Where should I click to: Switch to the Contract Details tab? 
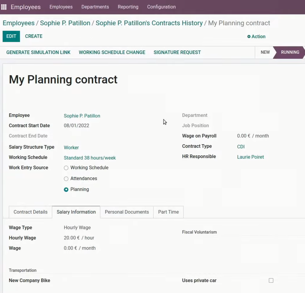tap(30, 212)
